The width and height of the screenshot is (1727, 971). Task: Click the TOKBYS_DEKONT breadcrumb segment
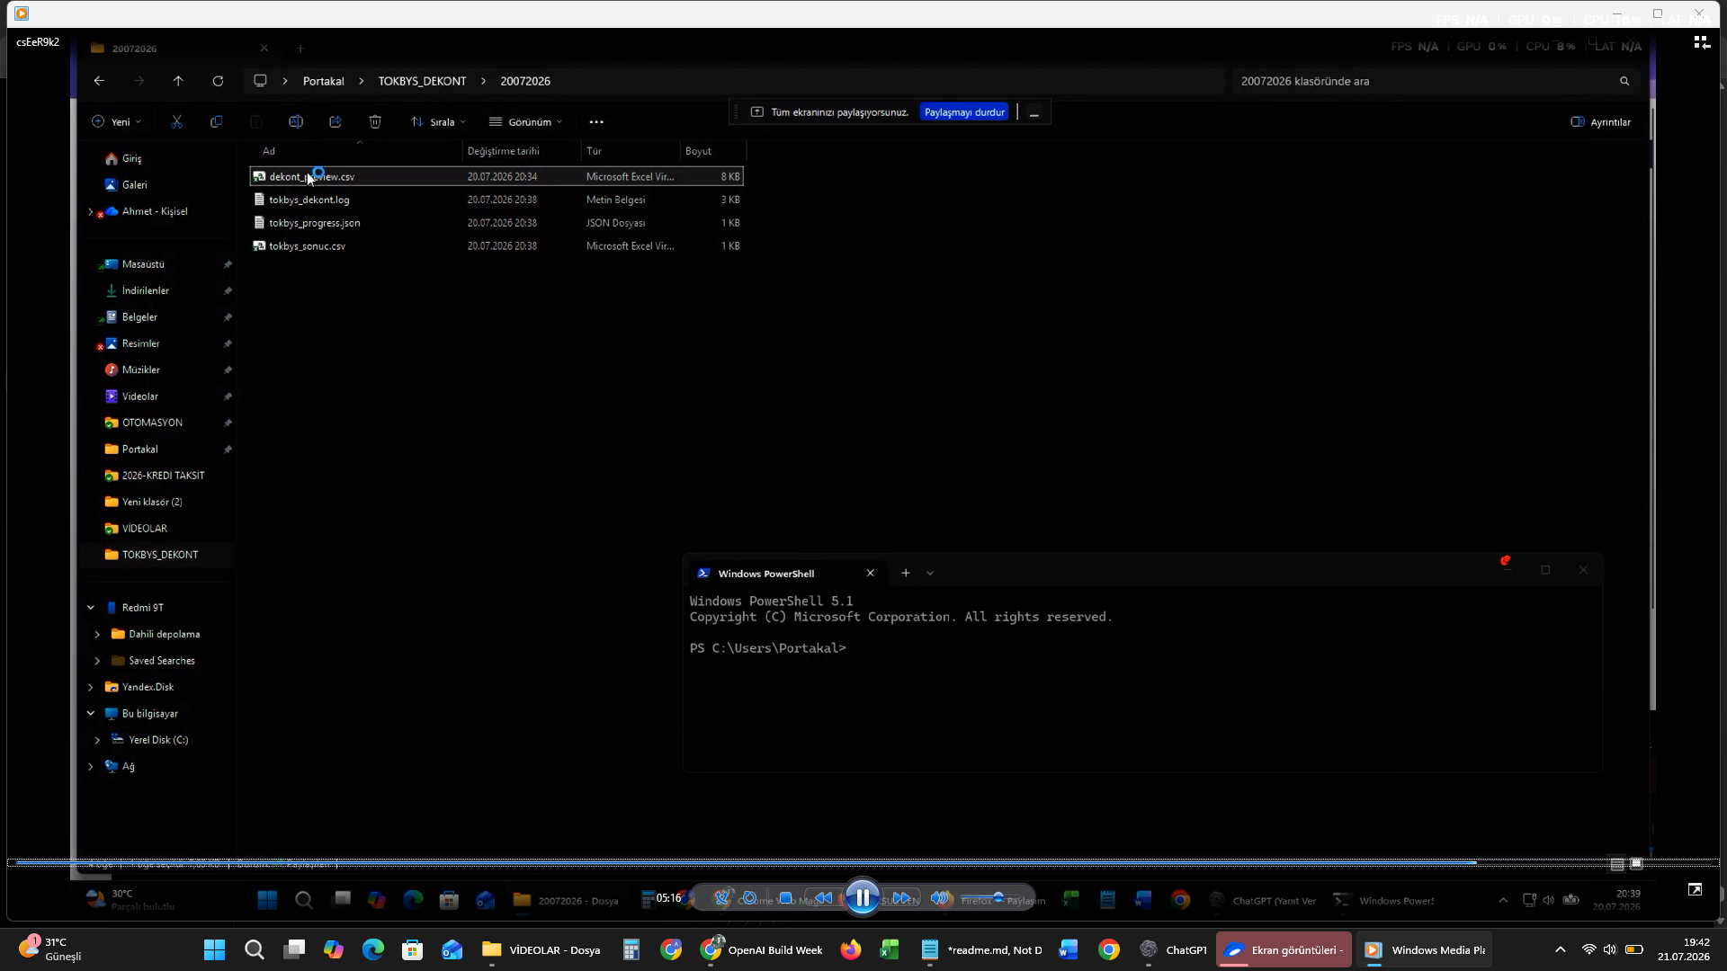(x=422, y=81)
